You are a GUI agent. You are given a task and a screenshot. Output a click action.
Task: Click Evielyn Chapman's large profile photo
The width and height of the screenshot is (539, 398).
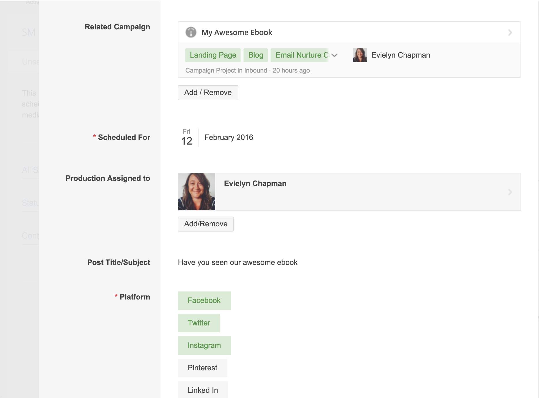click(196, 192)
